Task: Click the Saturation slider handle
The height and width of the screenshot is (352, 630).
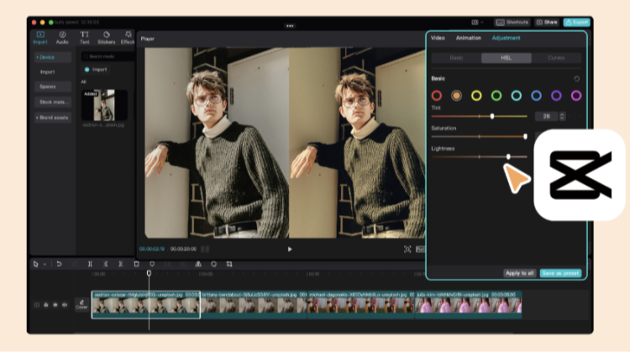Action: click(526, 137)
